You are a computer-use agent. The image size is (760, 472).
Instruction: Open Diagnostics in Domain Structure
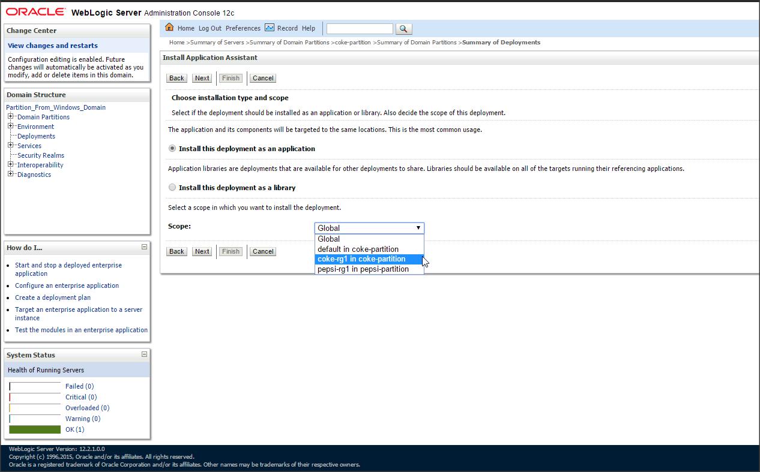34,175
